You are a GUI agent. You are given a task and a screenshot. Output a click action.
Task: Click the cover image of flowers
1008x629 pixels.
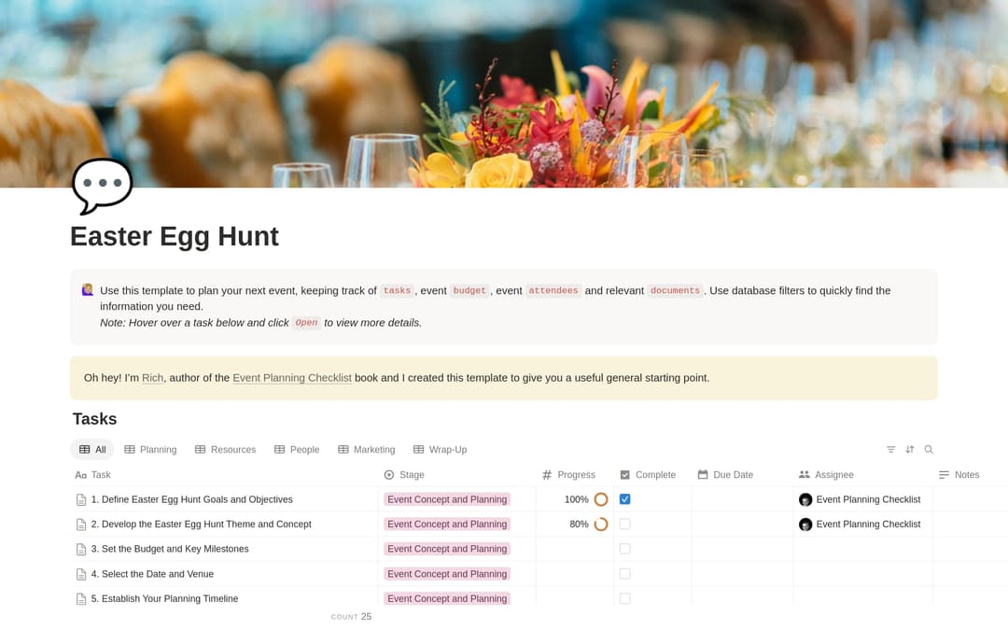[504, 94]
